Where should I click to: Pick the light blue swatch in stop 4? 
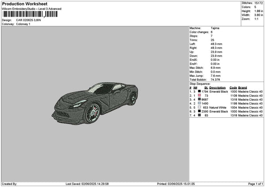coord(200,104)
